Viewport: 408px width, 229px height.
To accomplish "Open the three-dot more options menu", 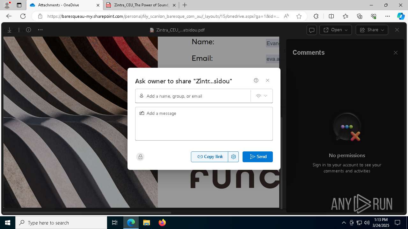I will tap(40, 30).
